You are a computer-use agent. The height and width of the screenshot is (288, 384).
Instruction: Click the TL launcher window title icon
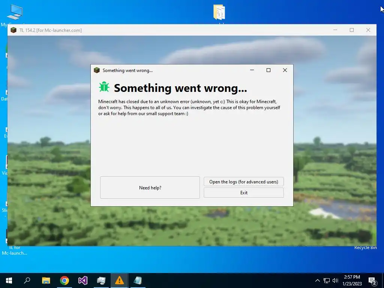click(13, 30)
